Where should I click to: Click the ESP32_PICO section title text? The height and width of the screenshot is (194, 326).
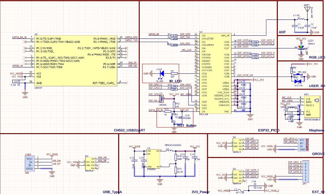pyautogui.click(x=269, y=130)
